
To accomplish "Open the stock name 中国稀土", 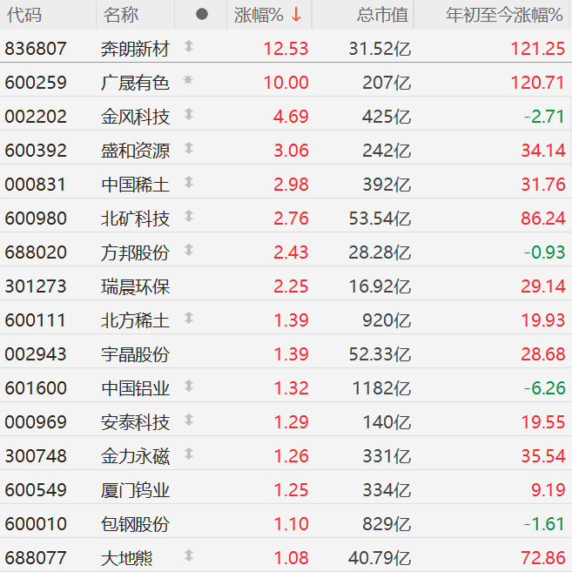I will [135, 185].
